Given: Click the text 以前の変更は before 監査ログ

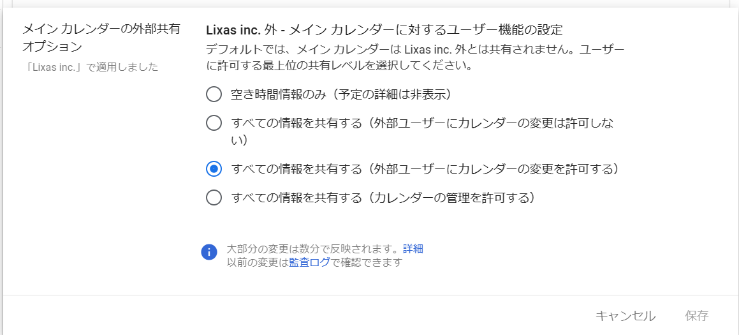Looking at the screenshot, I should pyautogui.click(x=258, y=262).
